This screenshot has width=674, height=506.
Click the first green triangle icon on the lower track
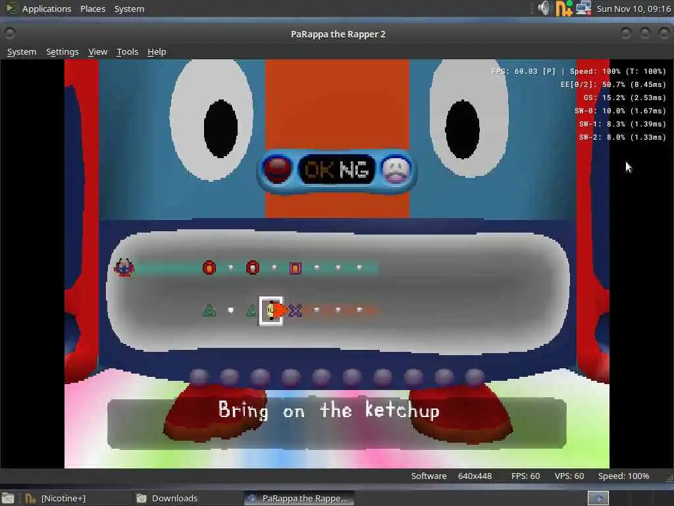pyautogui.click(x=209, y=310)
